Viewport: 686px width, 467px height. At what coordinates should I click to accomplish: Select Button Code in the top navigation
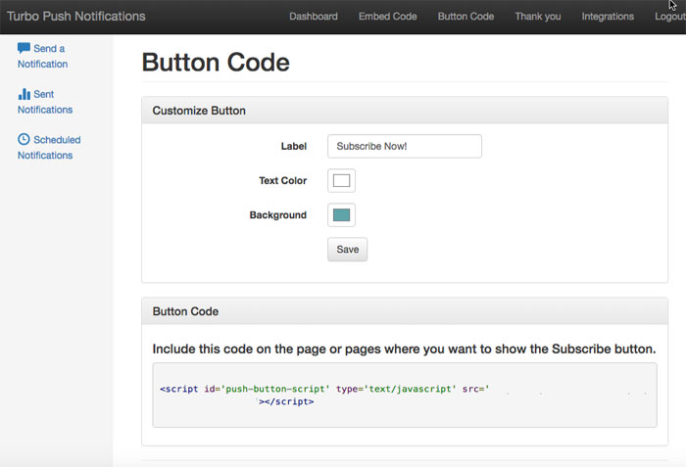465,17
